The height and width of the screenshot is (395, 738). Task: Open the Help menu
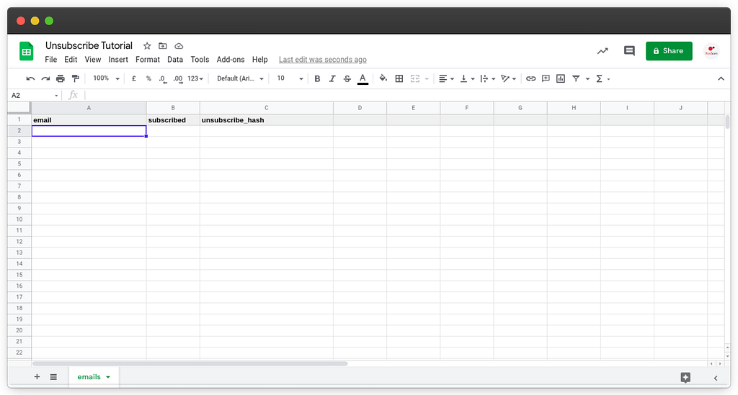tap(259, 60)
